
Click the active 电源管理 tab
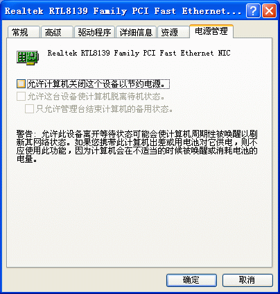coord(211,31)
